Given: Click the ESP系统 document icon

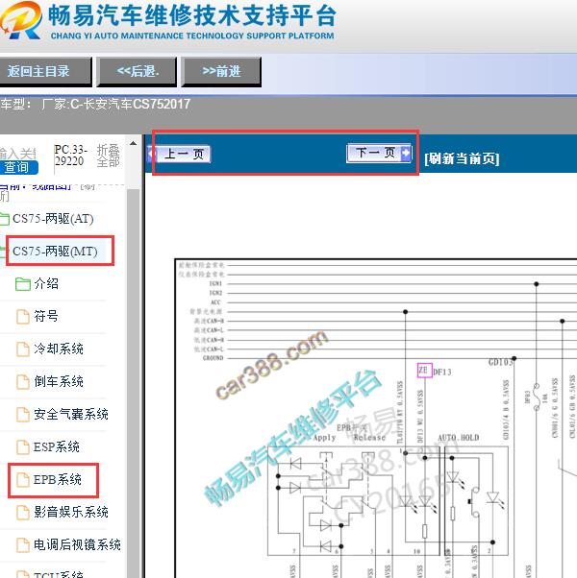Looking at the screenshot, I should [23, 447].
